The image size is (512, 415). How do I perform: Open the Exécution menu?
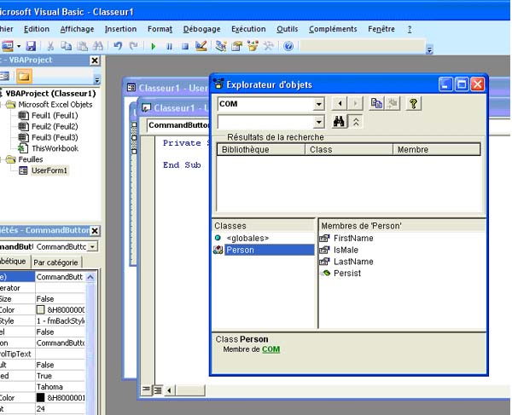248,29
